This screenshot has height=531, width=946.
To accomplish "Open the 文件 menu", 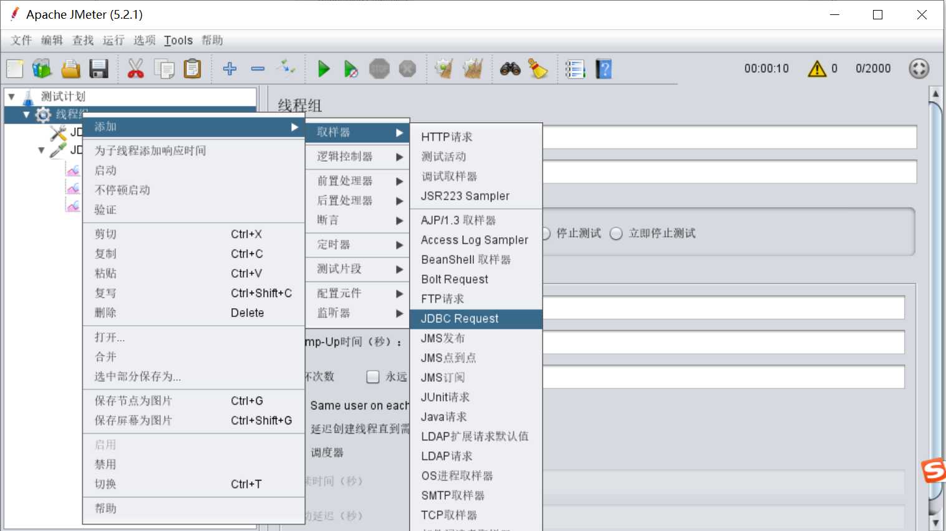I will point(21,41).
